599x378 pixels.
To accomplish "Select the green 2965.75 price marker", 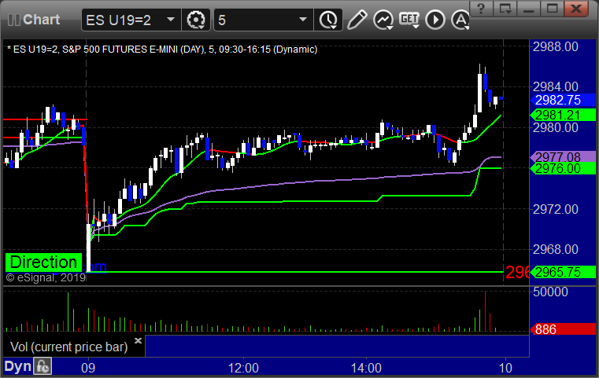I will point(563,272).
